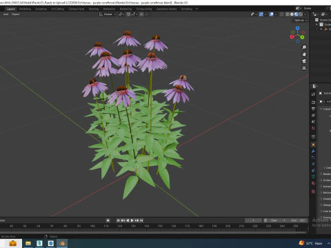Open the Options dropdown in viewport
Image resolution: width=331 pixels, height=248 pixels.
(x=301, y=20)
